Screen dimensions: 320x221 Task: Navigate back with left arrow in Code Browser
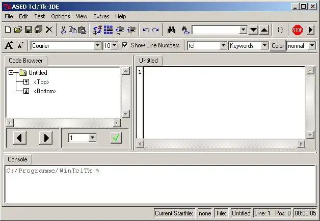coord(19,138)
